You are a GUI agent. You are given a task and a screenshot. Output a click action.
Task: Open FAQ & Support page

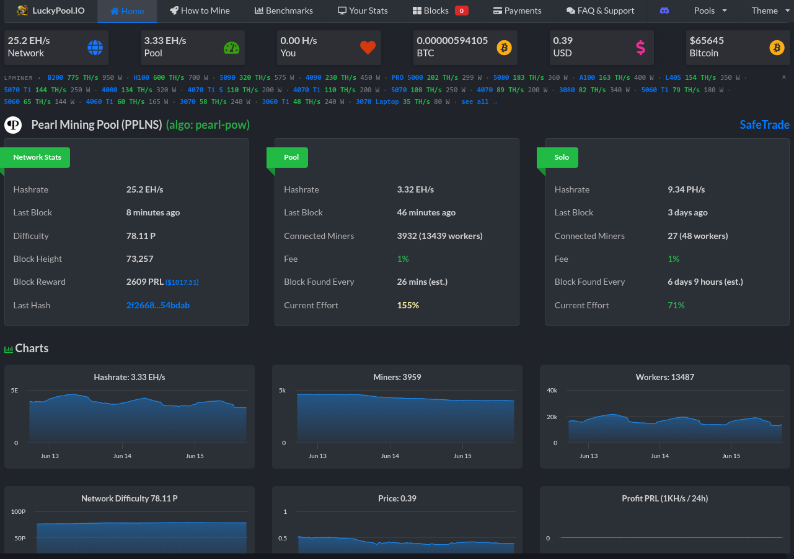coord(600,11)
